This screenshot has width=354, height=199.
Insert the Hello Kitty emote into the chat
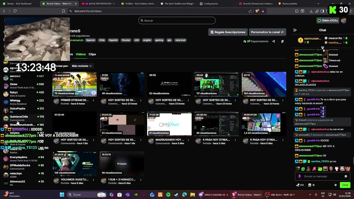(x=337, y=169)
